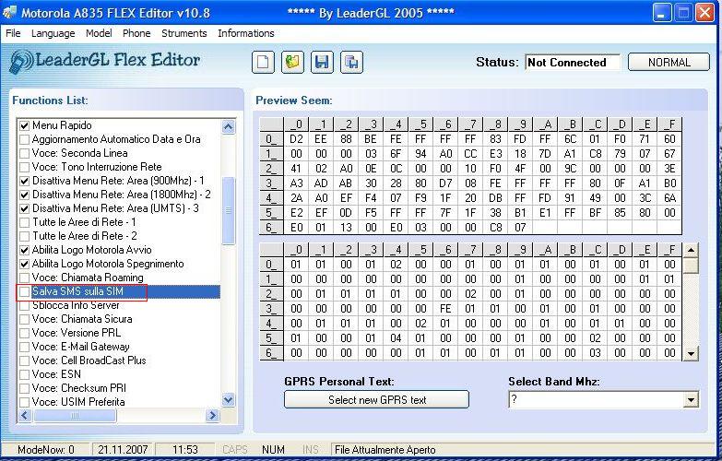Tick the Sblocca Info Server checkbox
The height and width of the screenshot is (461, 722).
pos(24,305)
